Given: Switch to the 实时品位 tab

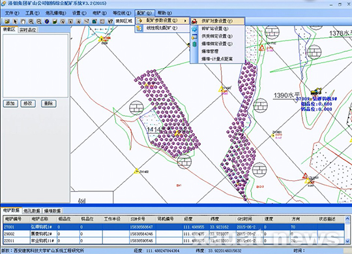Looking at the screenshot, I should coord(27,29).
